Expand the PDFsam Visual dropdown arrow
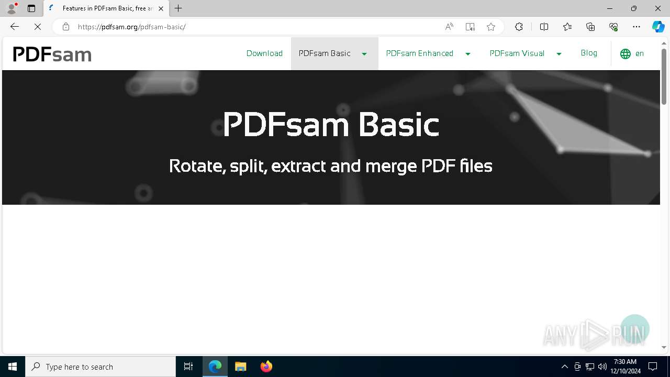 tap(559, 54)
